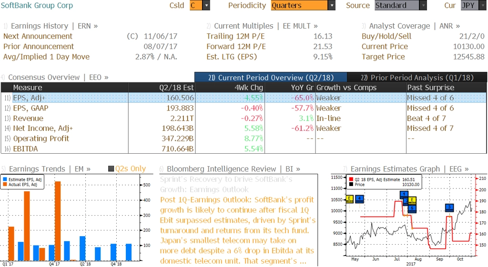Select the Net Income, Adj+ row
Viewport: 488px width, 267px height.
(x=244, y=129)
